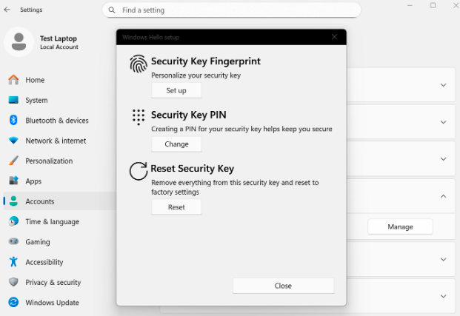Image resolution: width=460 pixels, height=316 pixels.
Task: Navigate to Personalization settings
Action: click(49, 161)
